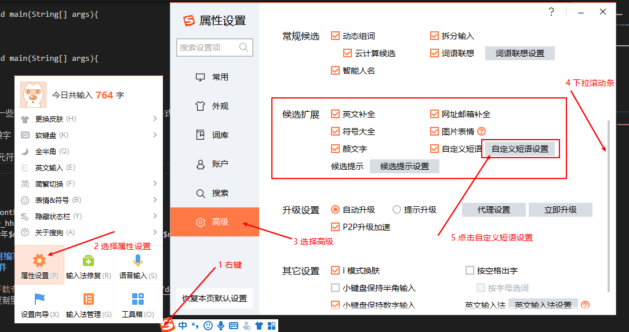Click the Sogou logo beside 属性设置 title

pos(188,20)
